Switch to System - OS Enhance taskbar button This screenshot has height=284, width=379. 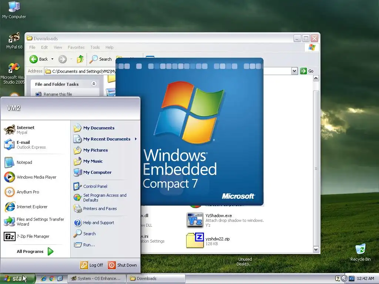97,278
